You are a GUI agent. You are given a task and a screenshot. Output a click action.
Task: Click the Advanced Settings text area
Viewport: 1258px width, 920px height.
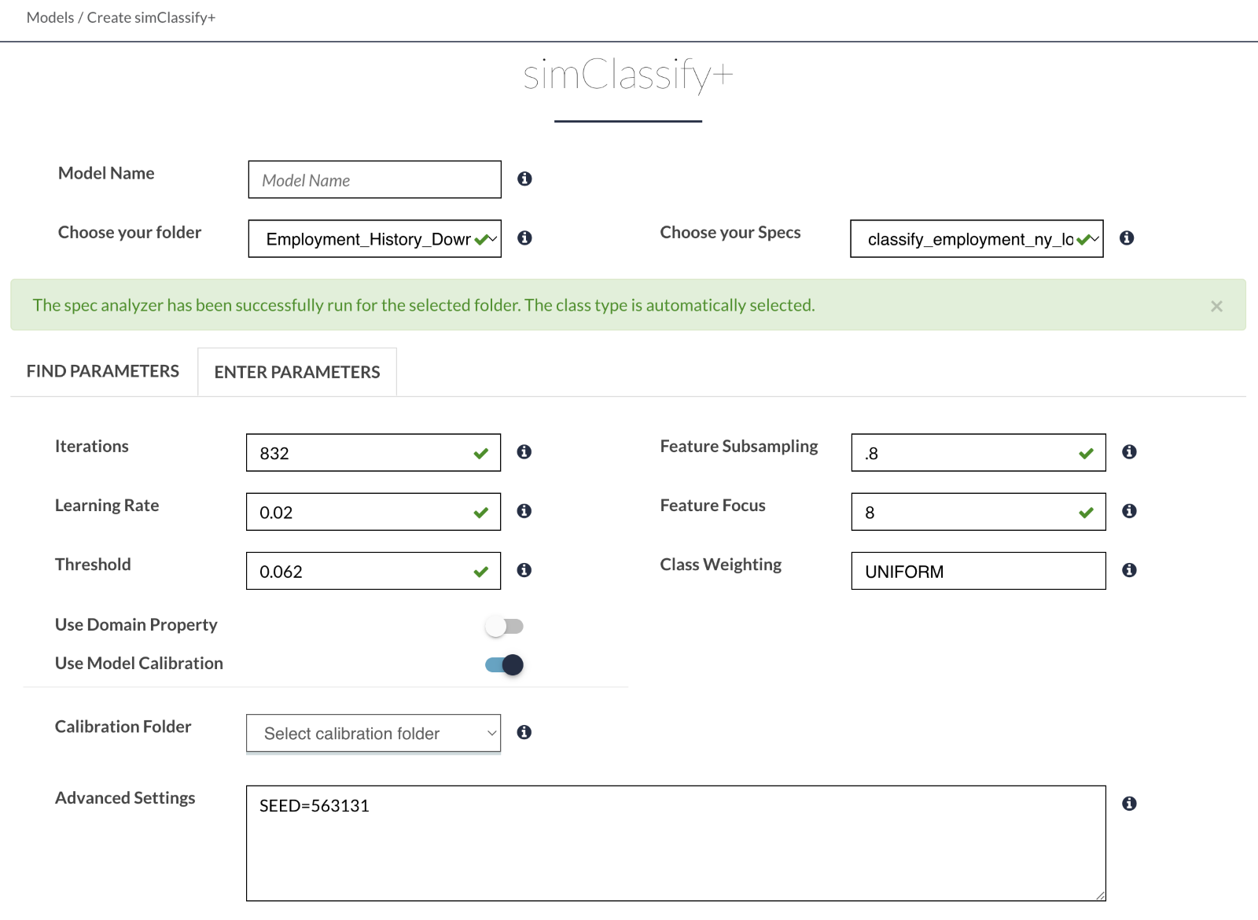pos(675,843)
